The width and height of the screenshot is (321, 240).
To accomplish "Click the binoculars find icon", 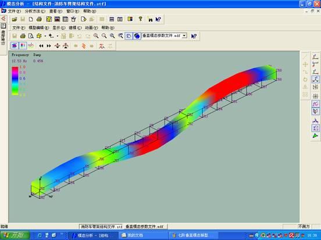I will click(150, 20).
